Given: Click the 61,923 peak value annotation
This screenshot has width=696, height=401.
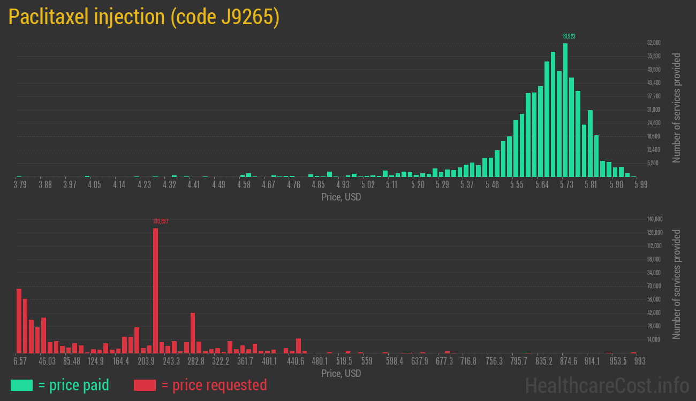Looking at the screenshot, I should point(569,36).
